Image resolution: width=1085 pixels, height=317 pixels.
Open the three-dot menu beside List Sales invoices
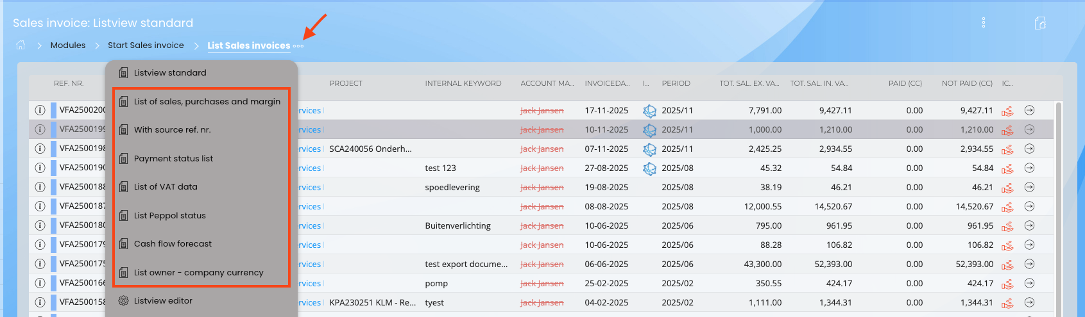pyautogui.click(x=298, y=46)
